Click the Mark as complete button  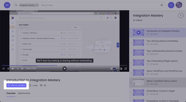(16, 85)
